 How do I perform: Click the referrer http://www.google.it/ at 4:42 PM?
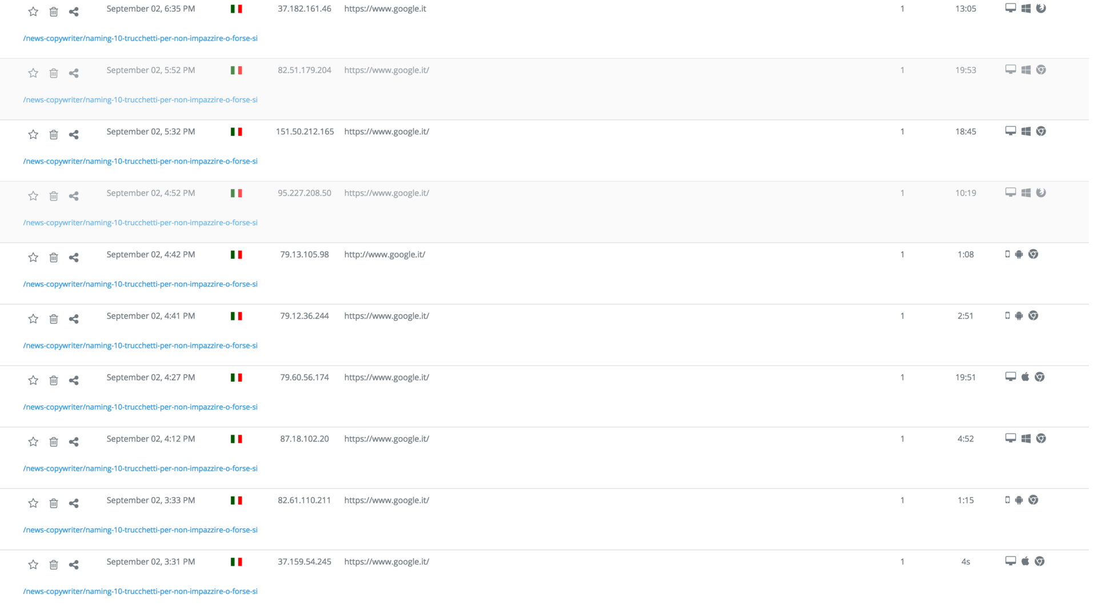point(385,254)
